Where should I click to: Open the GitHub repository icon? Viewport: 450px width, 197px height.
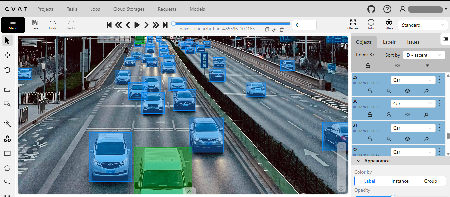tap(371, 9)
